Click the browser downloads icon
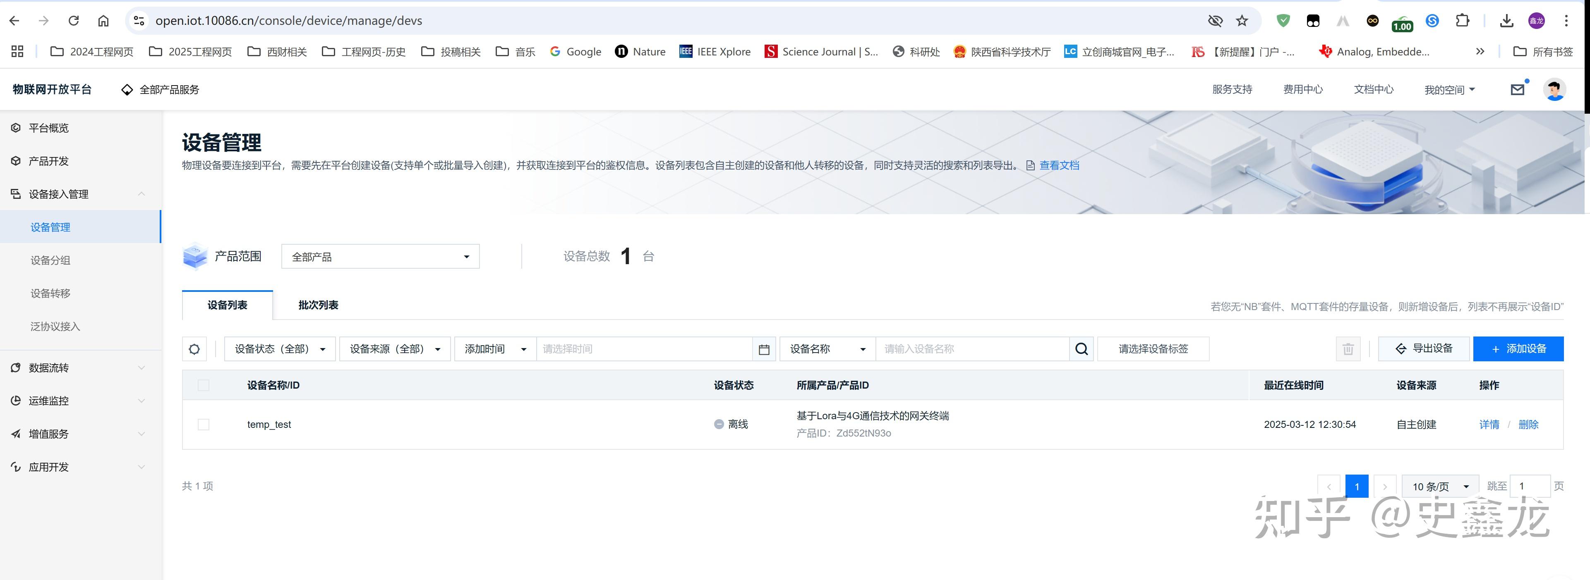 pyautogui.click(x=1507, y=20)
